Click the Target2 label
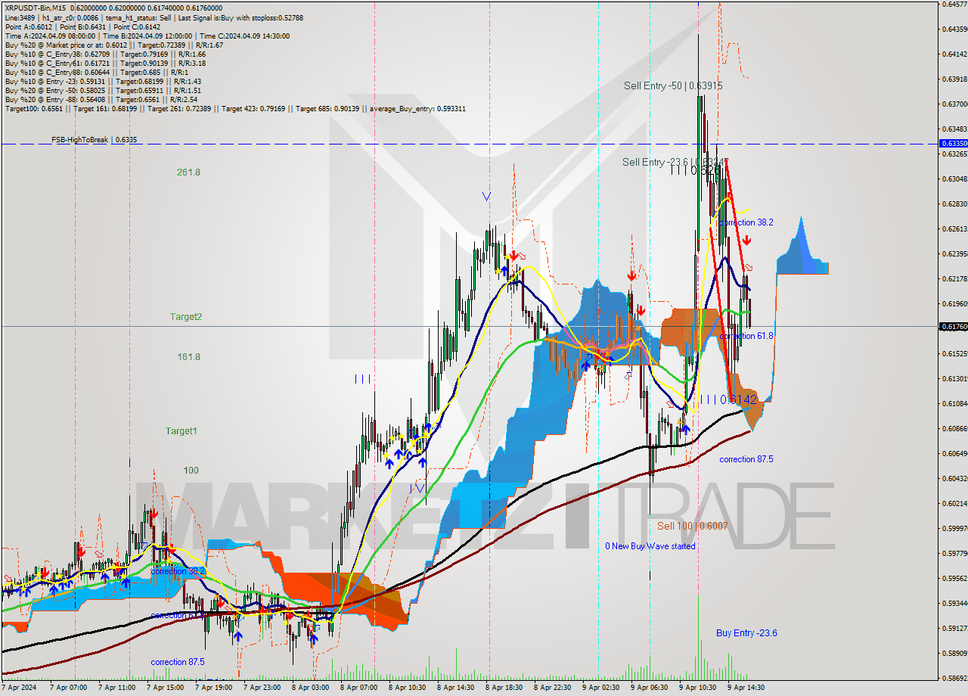 185,317
